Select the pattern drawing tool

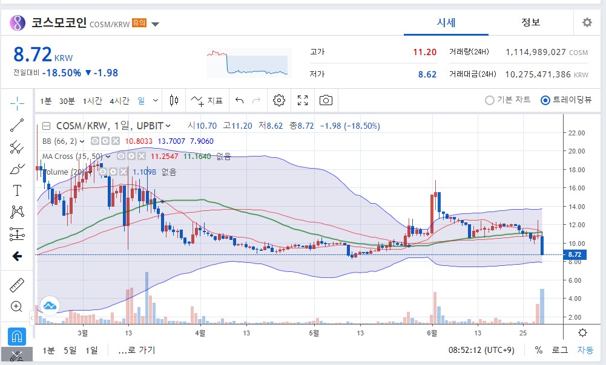click(17, 212)
